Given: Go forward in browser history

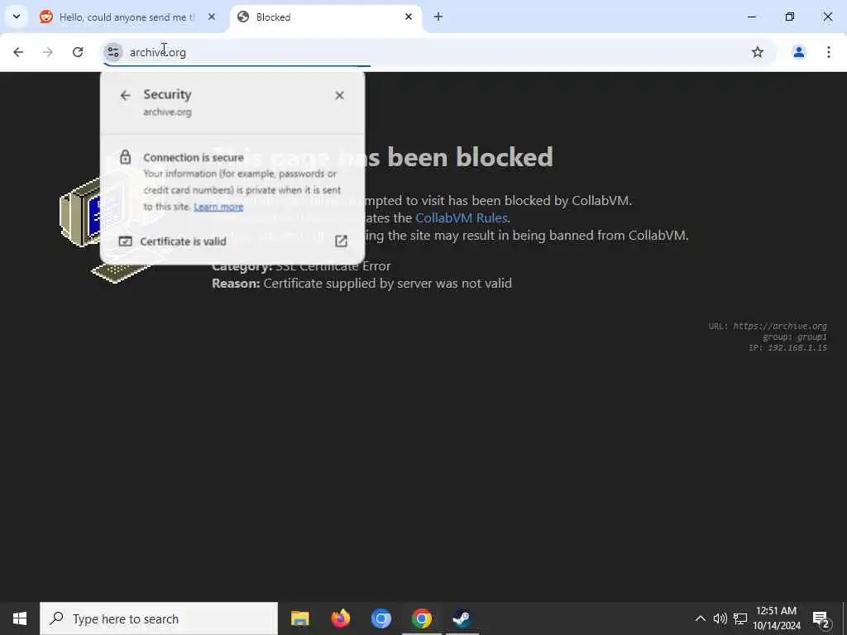Looking at the screenshot, I should [x=48, y=52].
